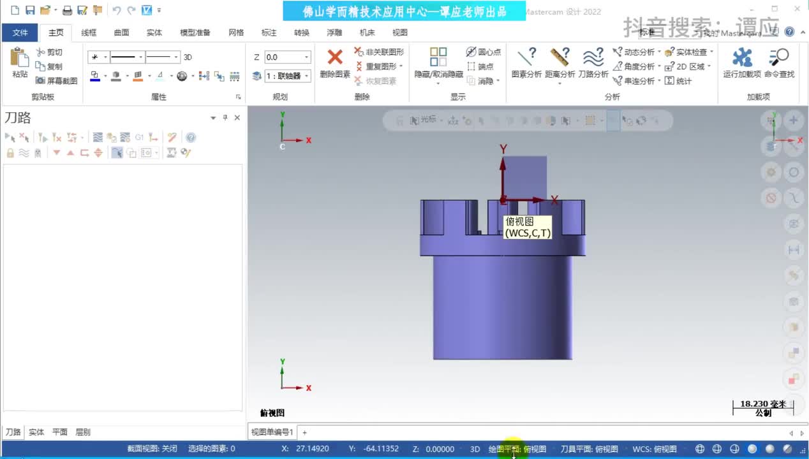The image size is (809, 459).
Task: Open the point style dropdown
Action: pyautogui.click(x=105, y=57)
